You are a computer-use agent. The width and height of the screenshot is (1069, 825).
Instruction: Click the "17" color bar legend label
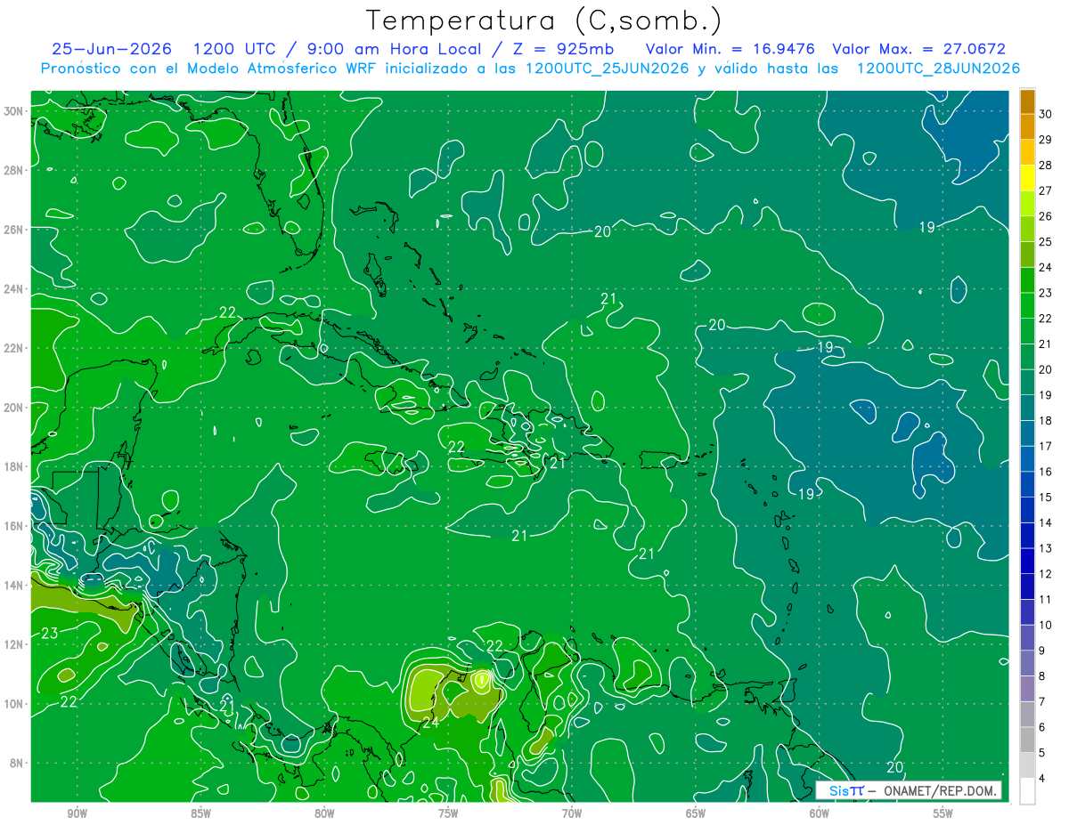(x=1046, y=446)
